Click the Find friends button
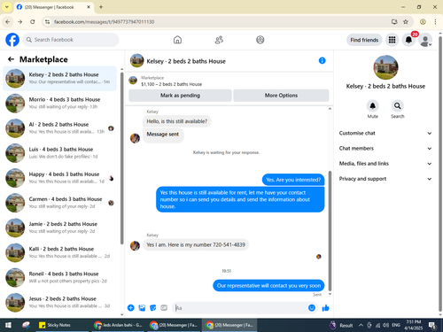This screenshot has width=443, height=332. click(364, 40)
